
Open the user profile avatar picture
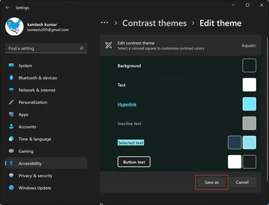[15, 27]
